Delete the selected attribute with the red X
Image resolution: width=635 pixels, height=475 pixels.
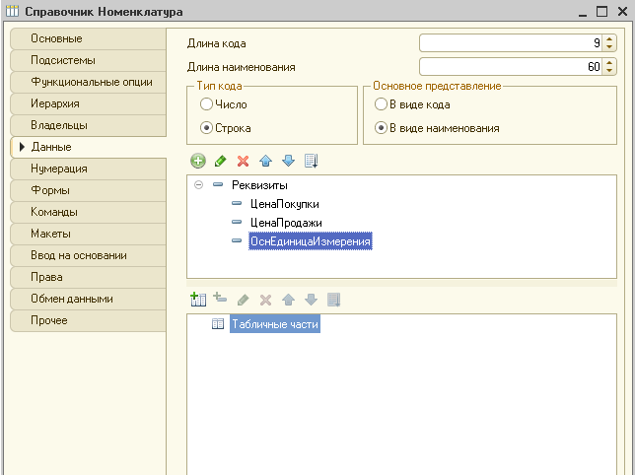click(x=243, y=161)
